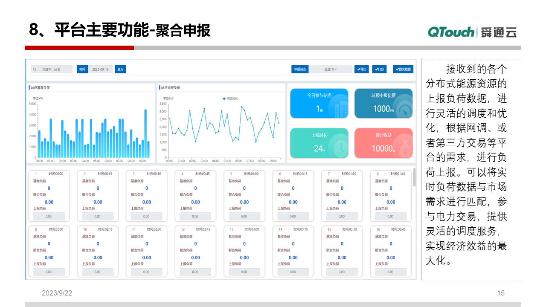546x307 pixels.
Task: Click the 上报负荷 value box on card 1
Action: coord(49,216)
